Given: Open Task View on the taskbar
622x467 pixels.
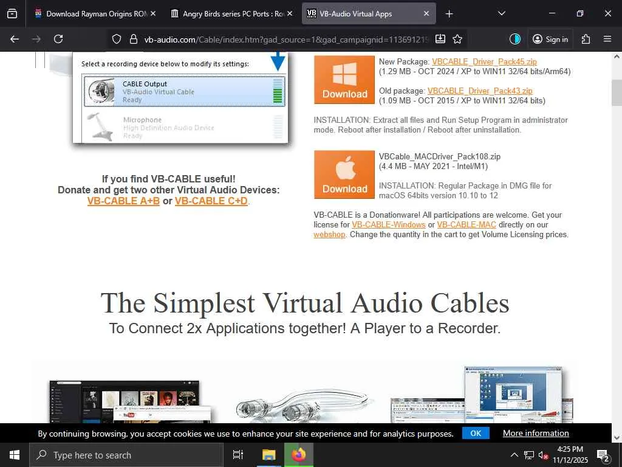Looking at the screenshot, I should tap(238, 455).
